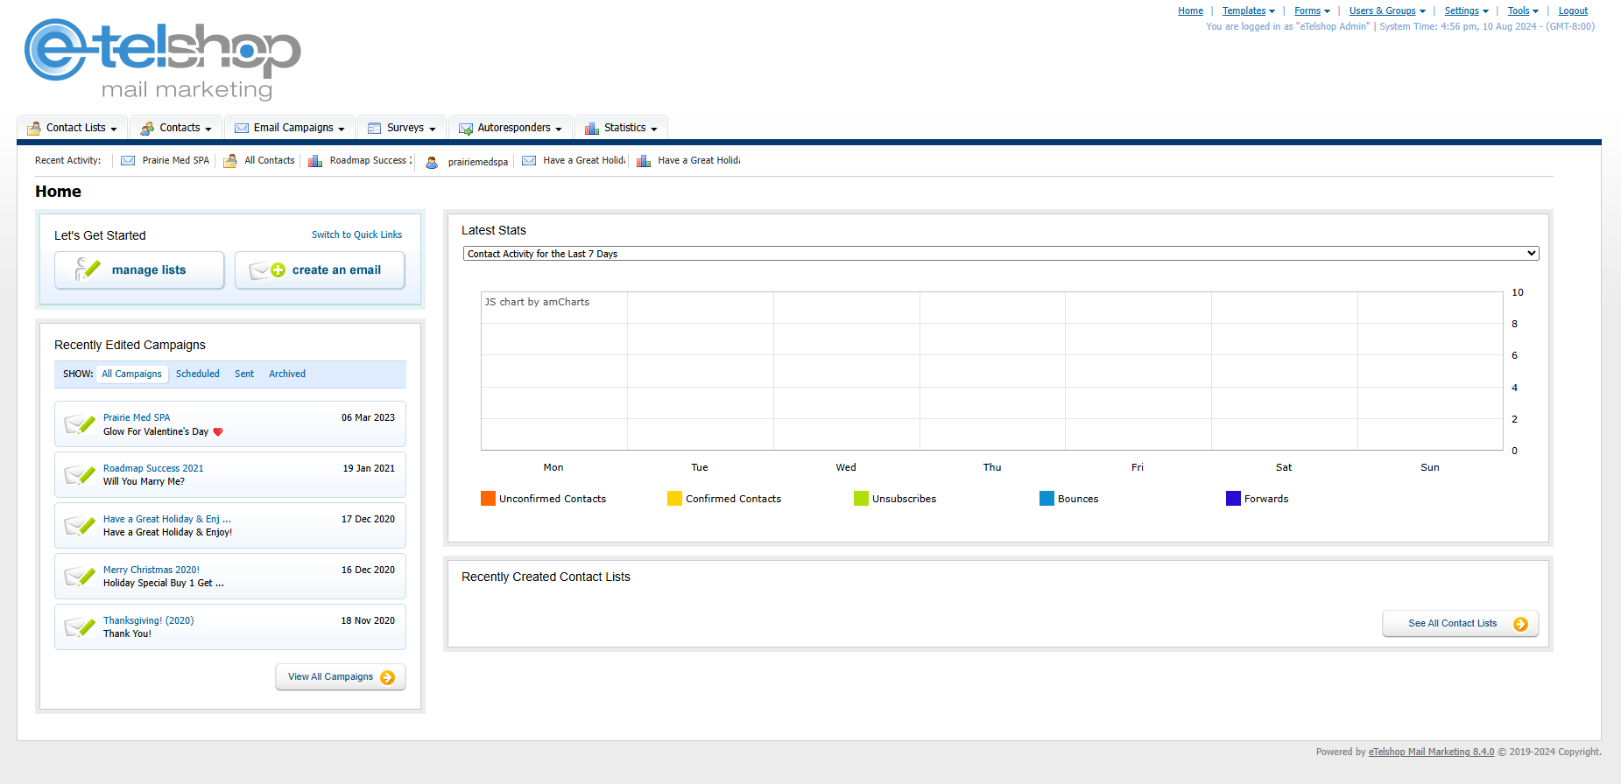Click the prairiemedspa user icon in Recent Activity
Image resolution: width=1621 pixels, height=784 pixels.
(x=432, y=162)
